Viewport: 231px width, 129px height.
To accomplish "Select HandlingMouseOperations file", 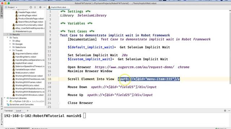I will coord(30,60).
